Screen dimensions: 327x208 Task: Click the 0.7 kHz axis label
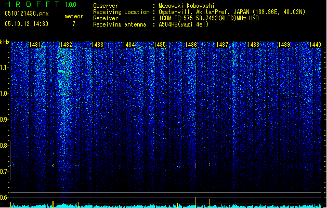[5, 172]
